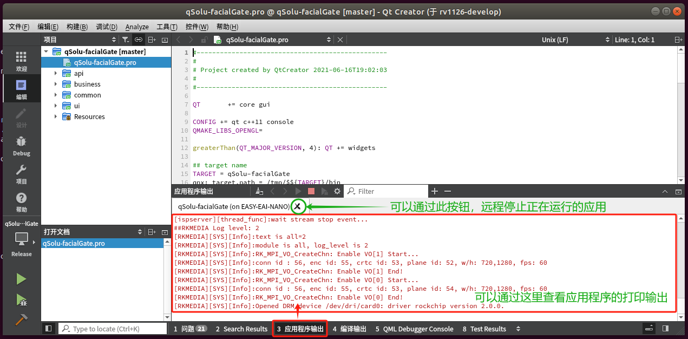
Task: Open the 文件(F) menu
Action: tap(19, 27)
